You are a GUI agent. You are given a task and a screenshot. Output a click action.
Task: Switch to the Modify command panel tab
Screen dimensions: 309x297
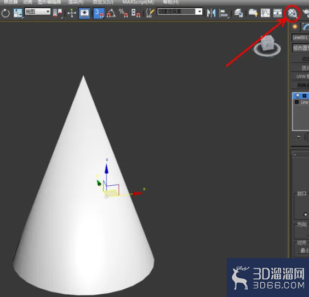click(306, 27)
